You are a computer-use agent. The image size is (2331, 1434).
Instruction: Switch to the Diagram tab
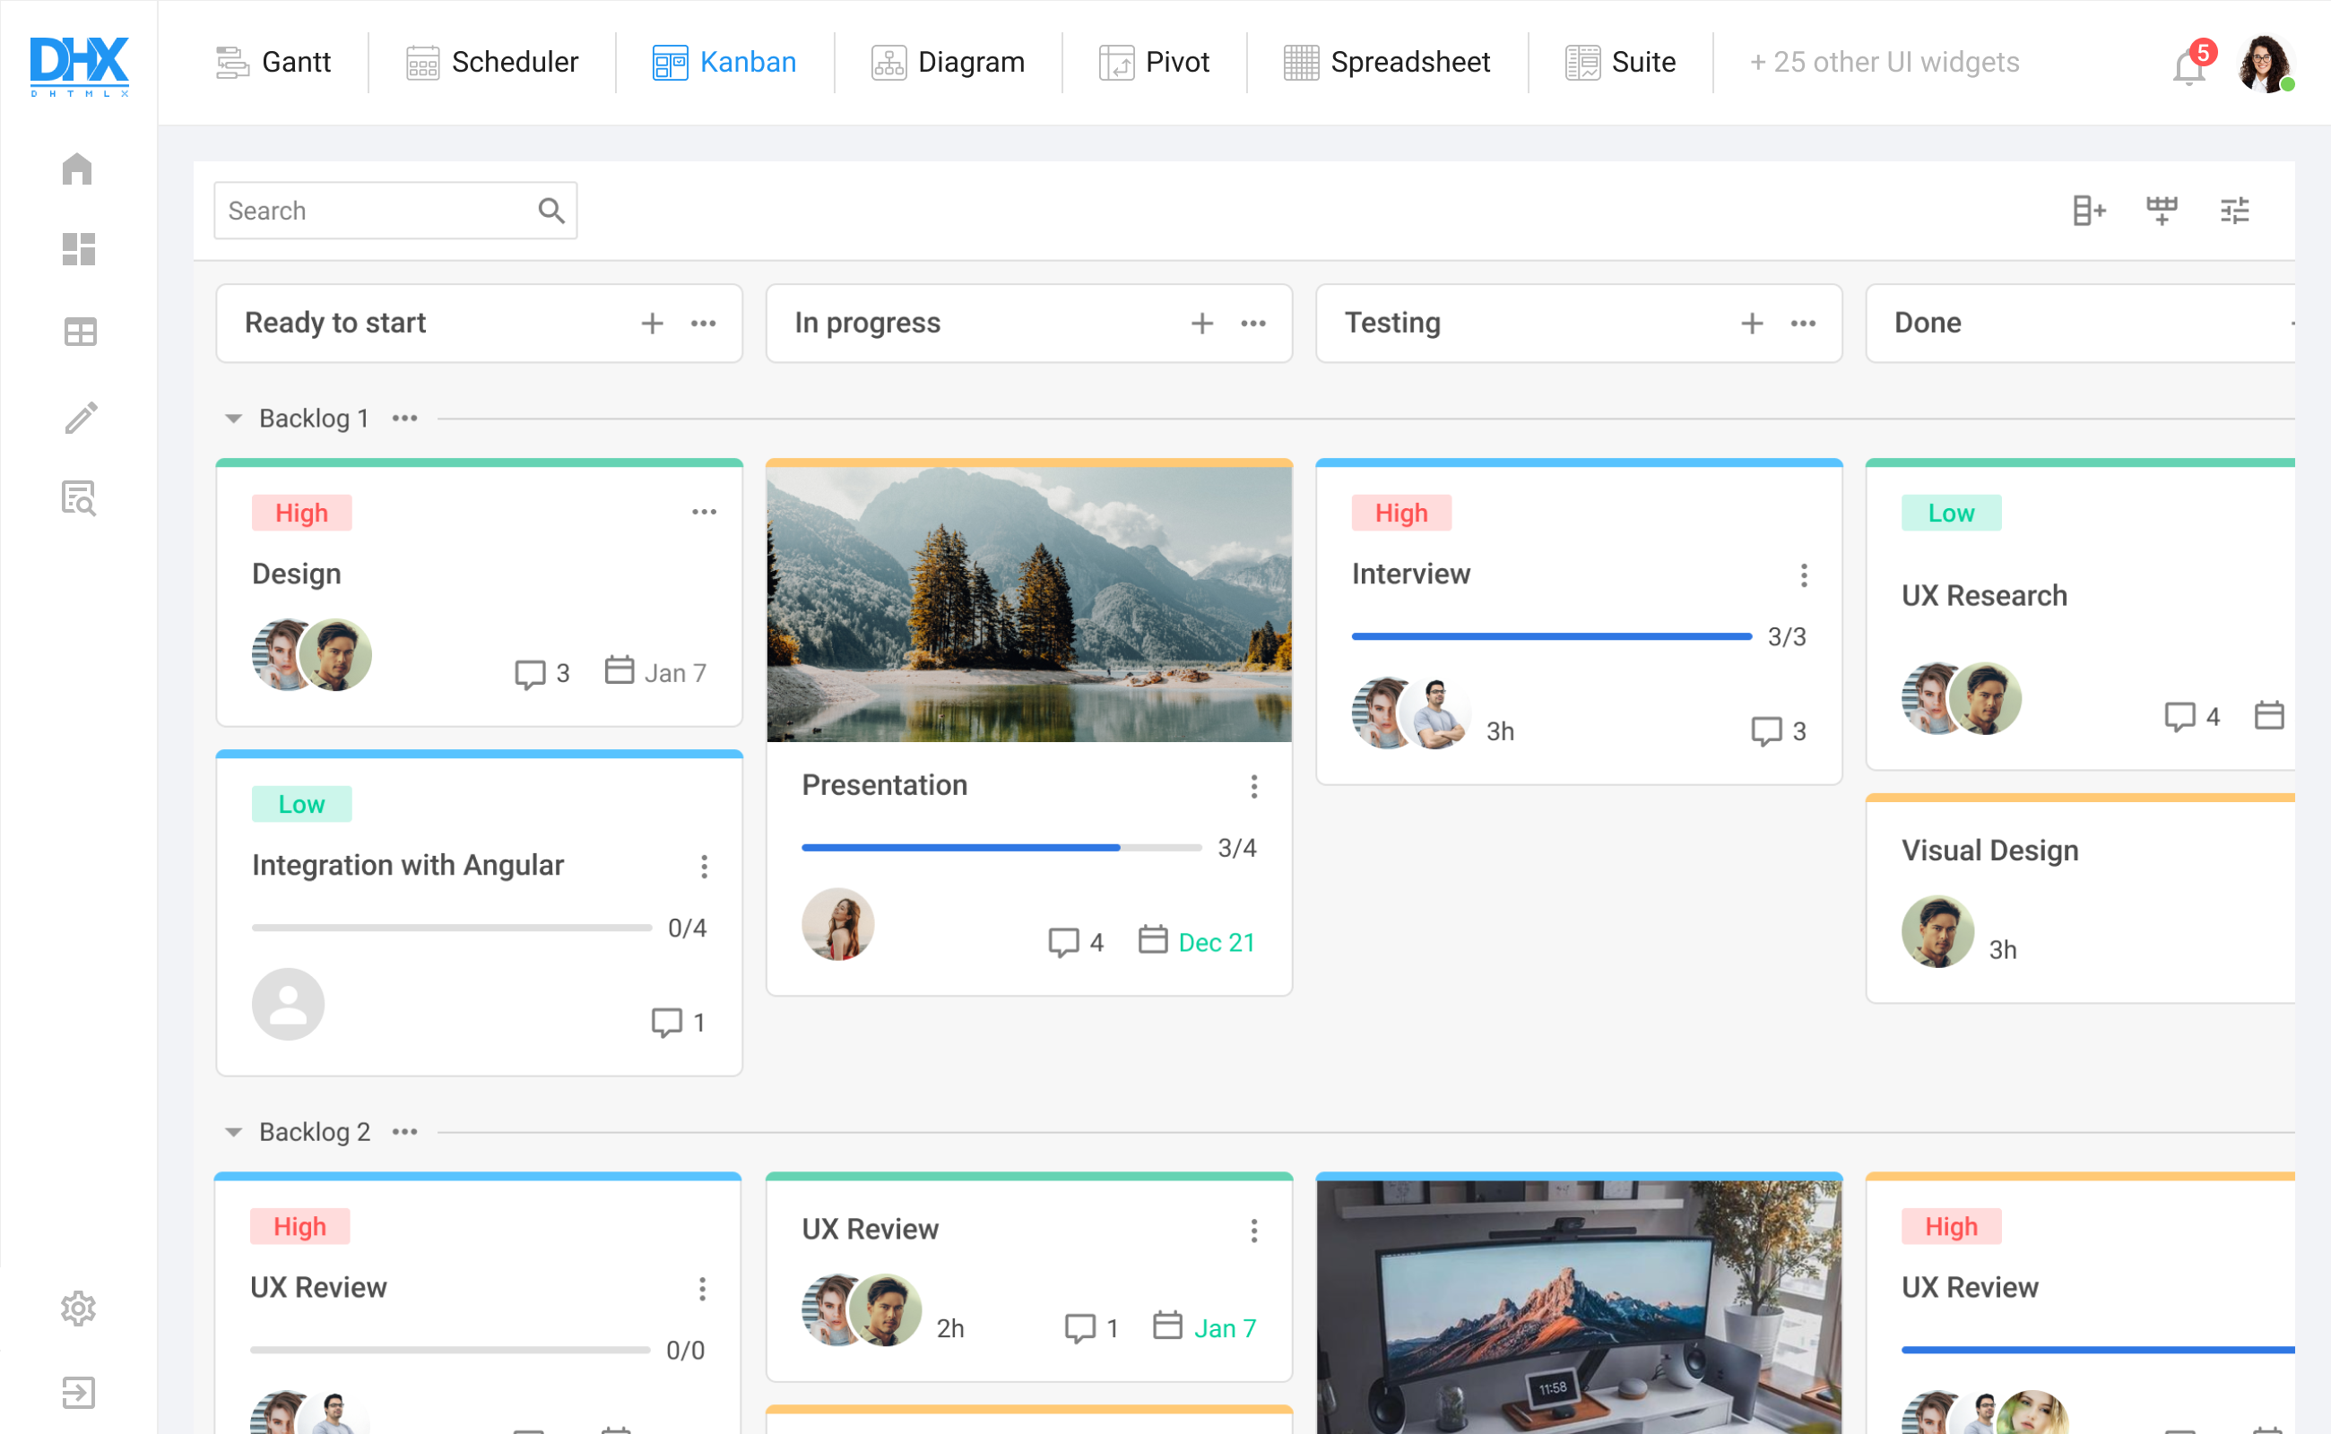[x=948, y=63]
